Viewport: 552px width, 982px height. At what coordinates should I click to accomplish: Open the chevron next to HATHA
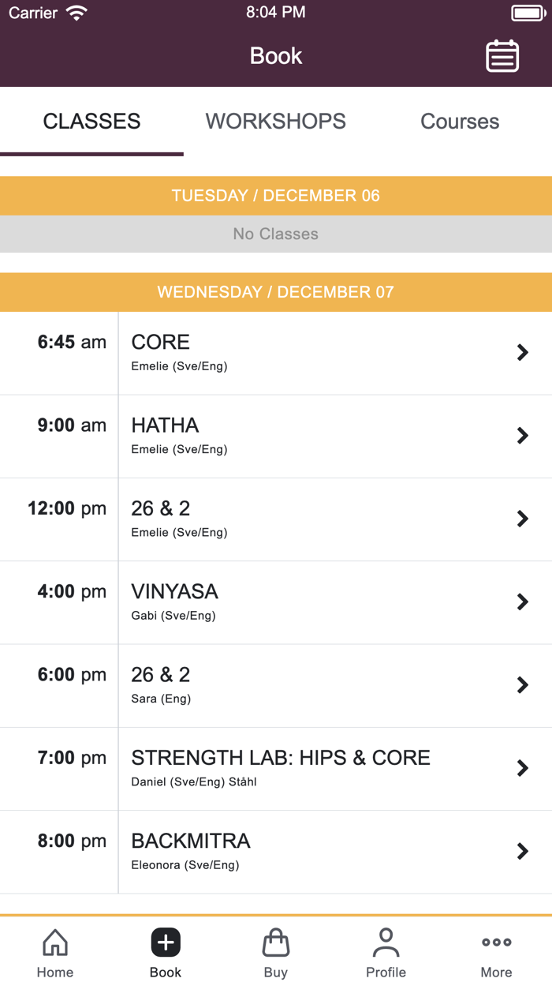point(522,436)
